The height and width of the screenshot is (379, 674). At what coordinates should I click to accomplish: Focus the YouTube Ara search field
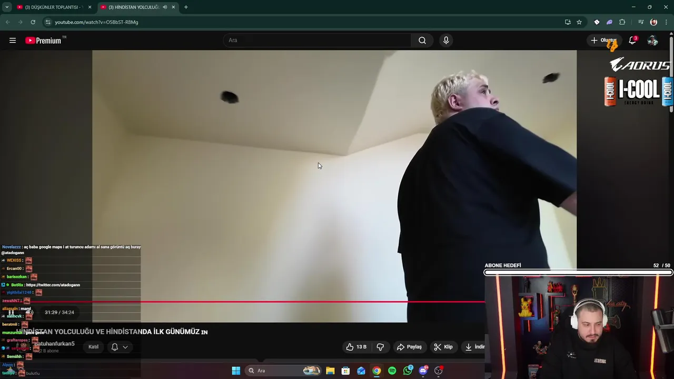click(x=318, y=41)
